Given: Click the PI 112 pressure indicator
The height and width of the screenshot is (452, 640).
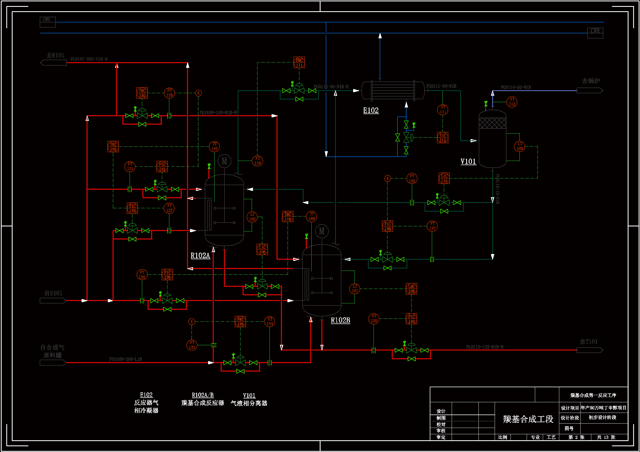Looking at the screenshot, I should tap(512, 102).
